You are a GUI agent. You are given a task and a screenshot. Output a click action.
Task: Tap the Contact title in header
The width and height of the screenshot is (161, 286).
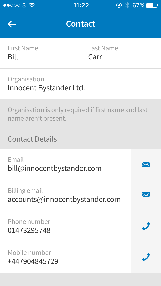tap(80, 24)
